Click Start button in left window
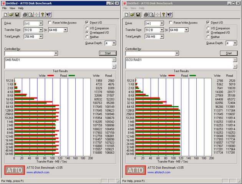242x184 pixels. click(108, 53)
